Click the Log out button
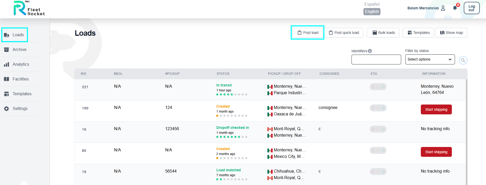Viewport: 486px width, 185px height. coord(472,8)
